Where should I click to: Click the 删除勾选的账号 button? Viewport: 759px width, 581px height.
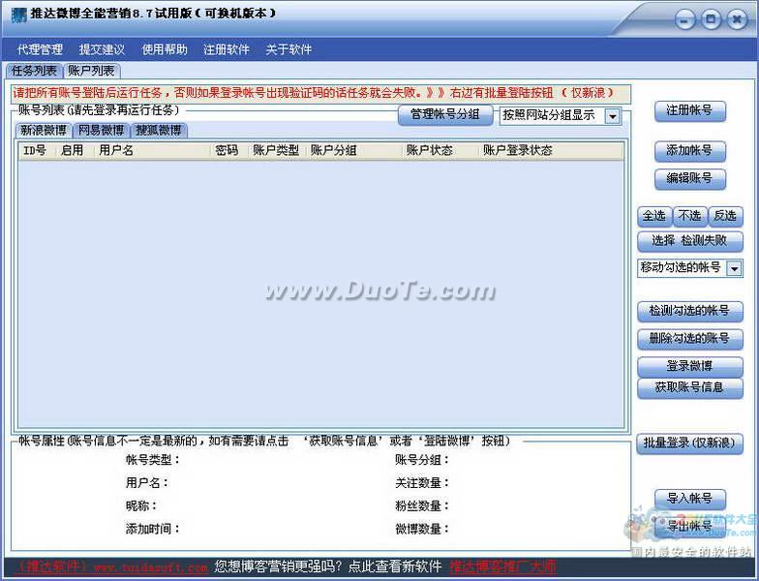(x=689, y=339)
